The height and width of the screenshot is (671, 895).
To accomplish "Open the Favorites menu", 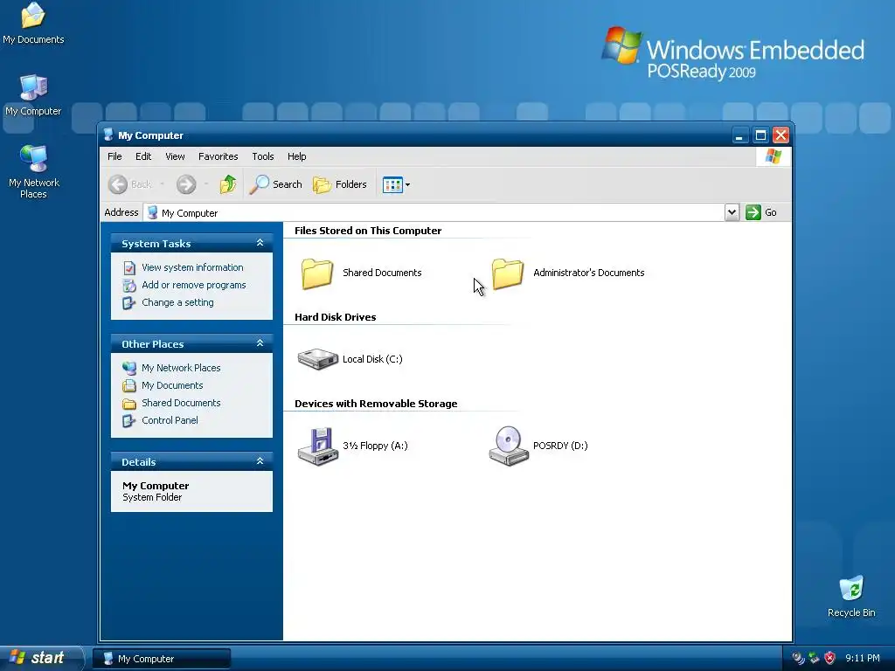I will pyautogui.click(x=218, y=156).
